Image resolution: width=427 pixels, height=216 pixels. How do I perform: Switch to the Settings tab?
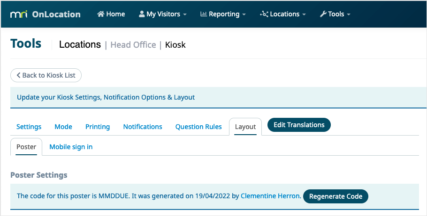pyautogui.click(x=29, y=127)
